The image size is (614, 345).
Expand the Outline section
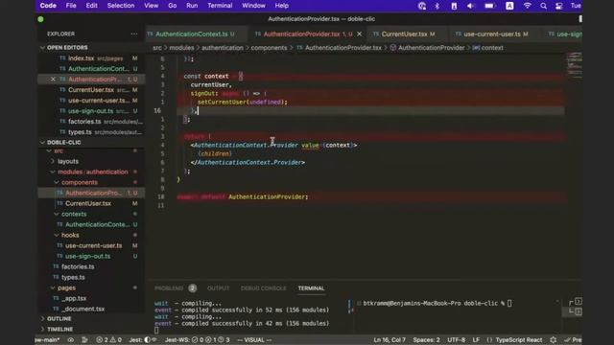42,319
